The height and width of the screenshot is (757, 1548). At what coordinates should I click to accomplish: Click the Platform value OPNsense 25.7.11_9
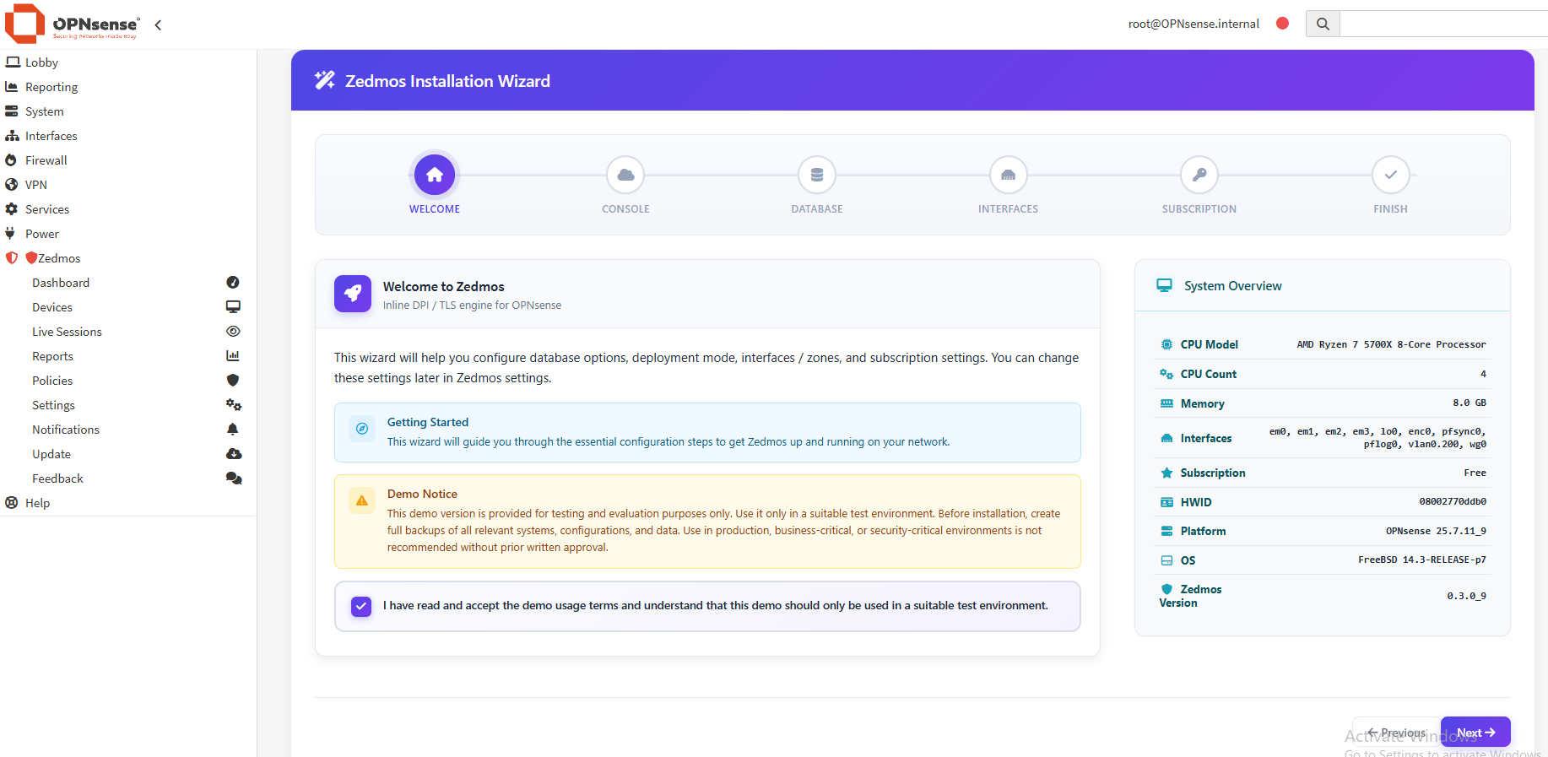pos(1436,531)
